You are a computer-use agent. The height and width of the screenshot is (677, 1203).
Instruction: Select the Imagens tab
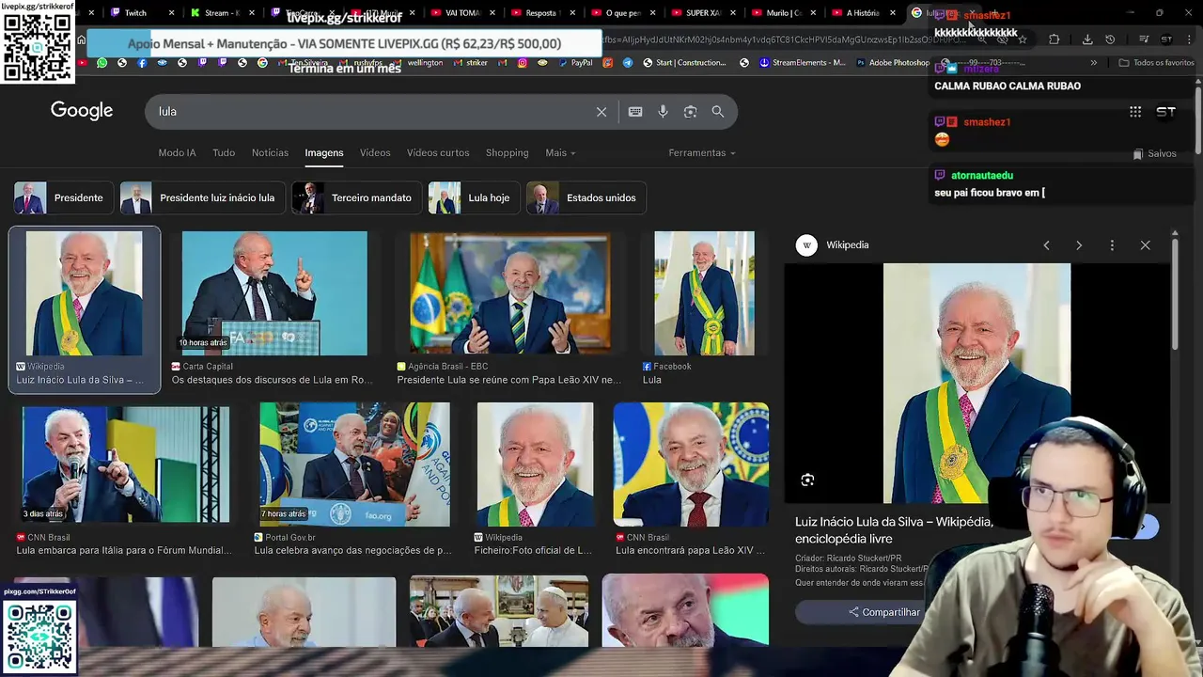pos(324,153)
